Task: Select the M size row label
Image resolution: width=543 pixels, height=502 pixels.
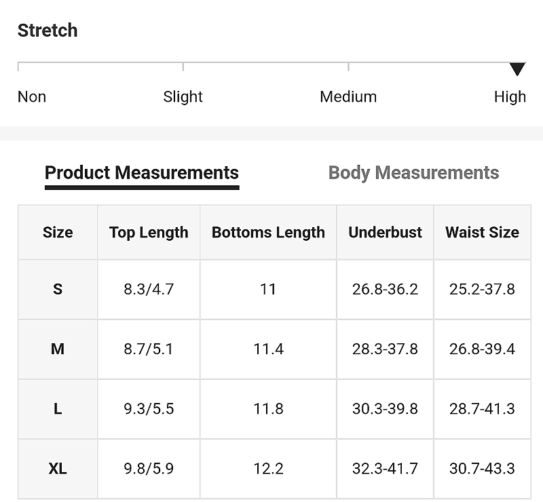Action: (x=58, y=349)
